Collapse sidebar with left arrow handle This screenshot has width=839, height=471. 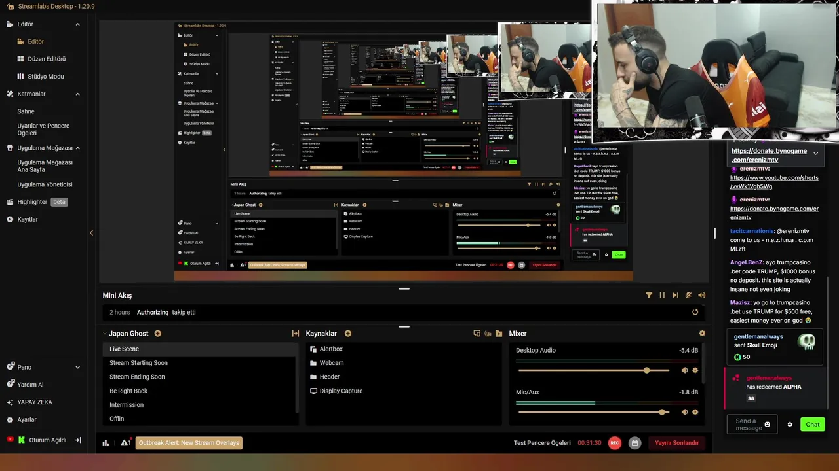(91, 233)
